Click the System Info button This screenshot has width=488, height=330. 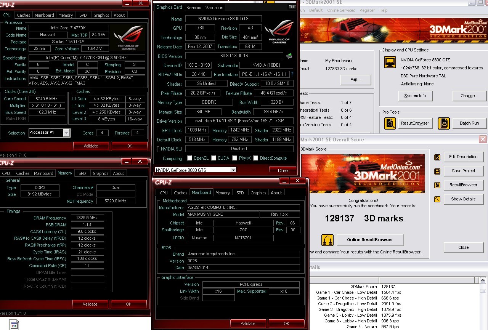(x=415, y=96)
